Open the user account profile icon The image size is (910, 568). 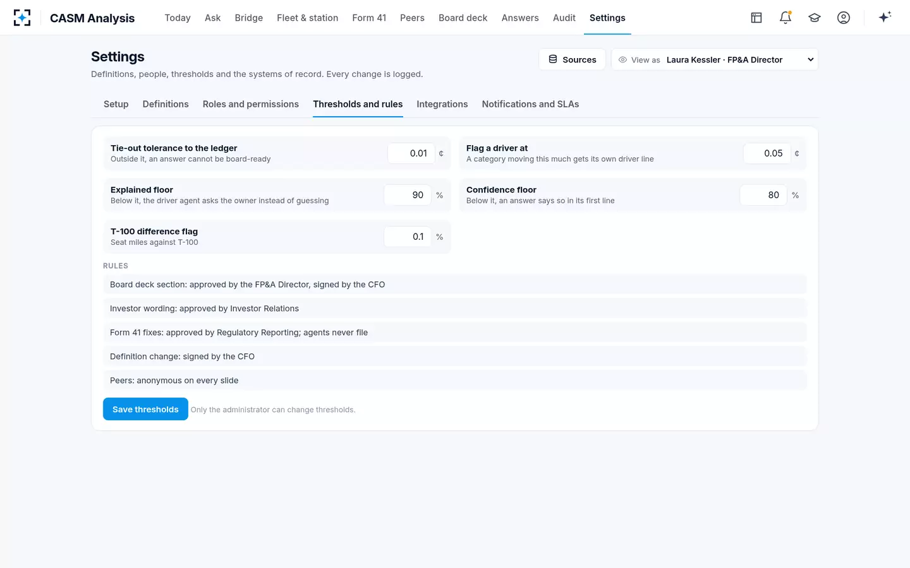point(844,18)
